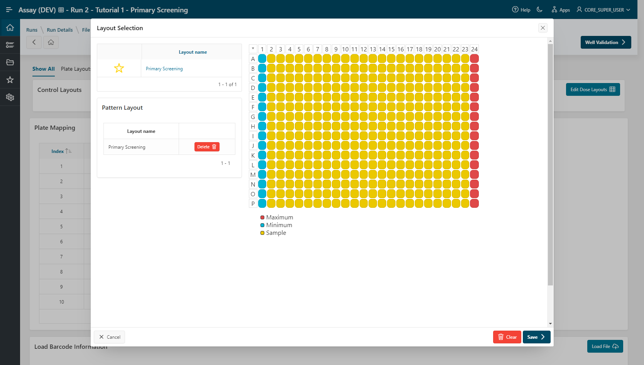Go to Run Details breadcrumb
This screenshot has width=644, height=365.
point(60,30)
